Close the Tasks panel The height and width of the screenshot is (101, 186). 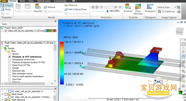coord(55,21)
